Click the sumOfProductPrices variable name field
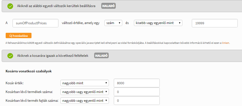 (35, 23)
